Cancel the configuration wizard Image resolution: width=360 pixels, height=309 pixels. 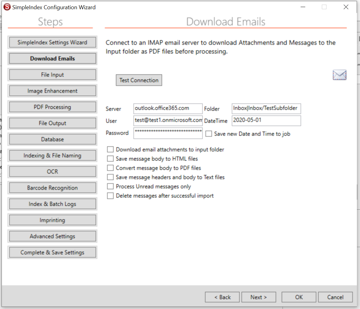[335, 297]
